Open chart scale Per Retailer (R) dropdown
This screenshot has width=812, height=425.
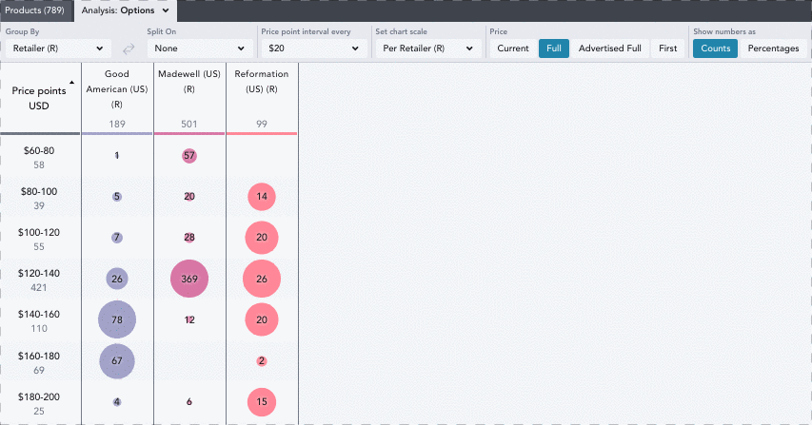point(428,48)
